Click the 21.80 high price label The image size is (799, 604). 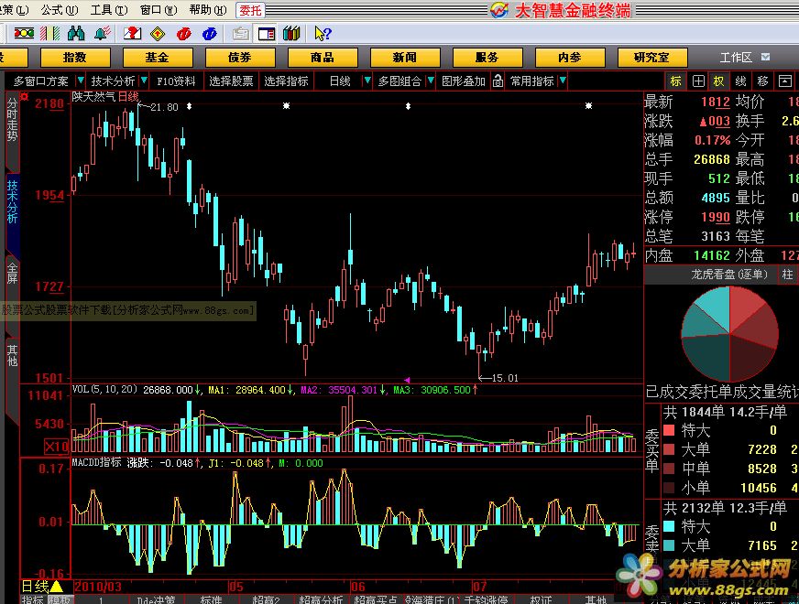coord(164,107)
